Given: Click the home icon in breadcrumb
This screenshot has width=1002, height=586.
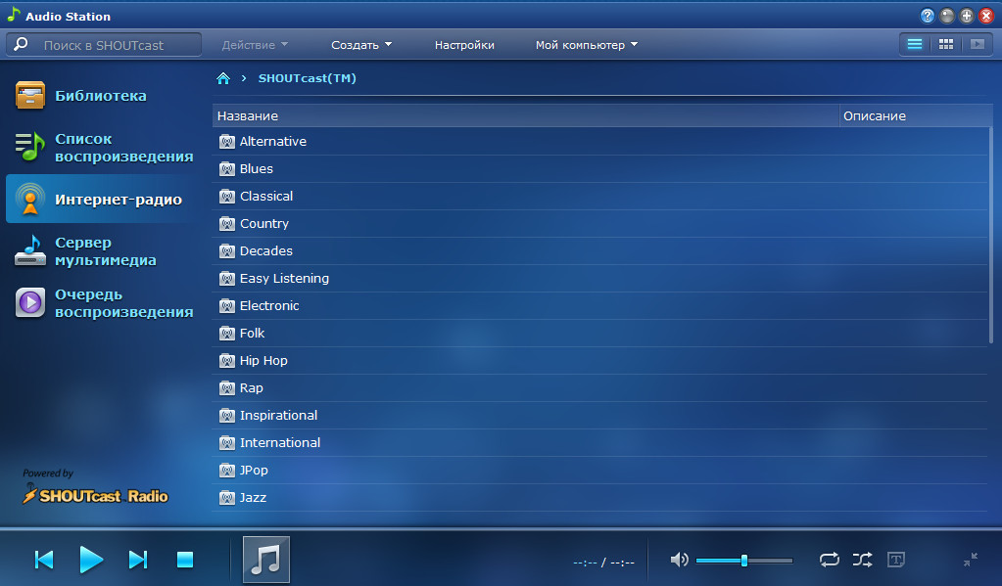Looking at the screenshot, I should [223, 78].
